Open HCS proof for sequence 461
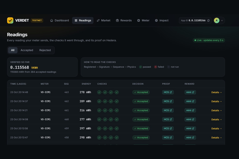This screenshot has height=159, width=239. 168,110
